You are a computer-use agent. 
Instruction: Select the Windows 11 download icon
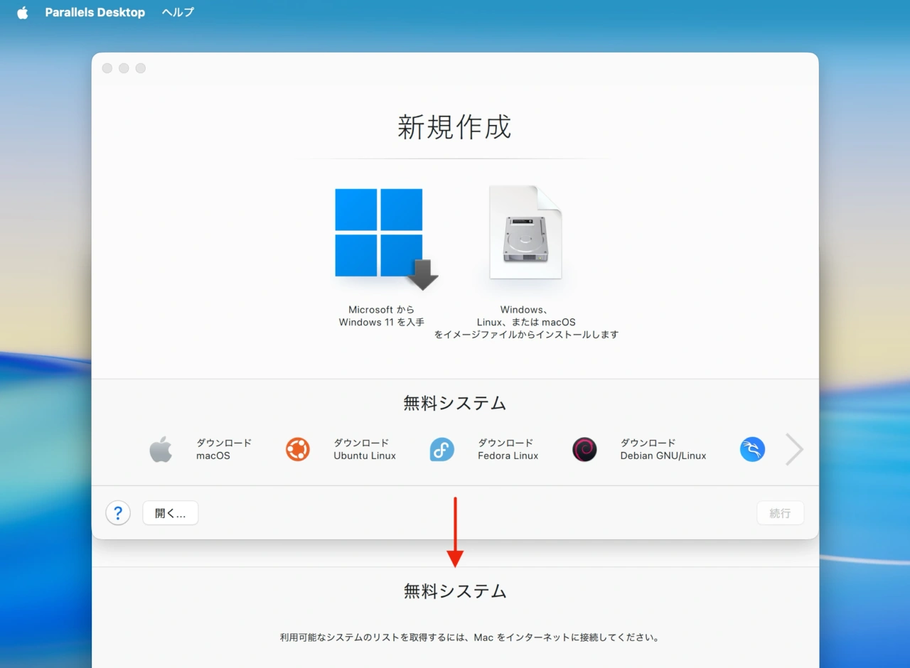tap(379, 233)
